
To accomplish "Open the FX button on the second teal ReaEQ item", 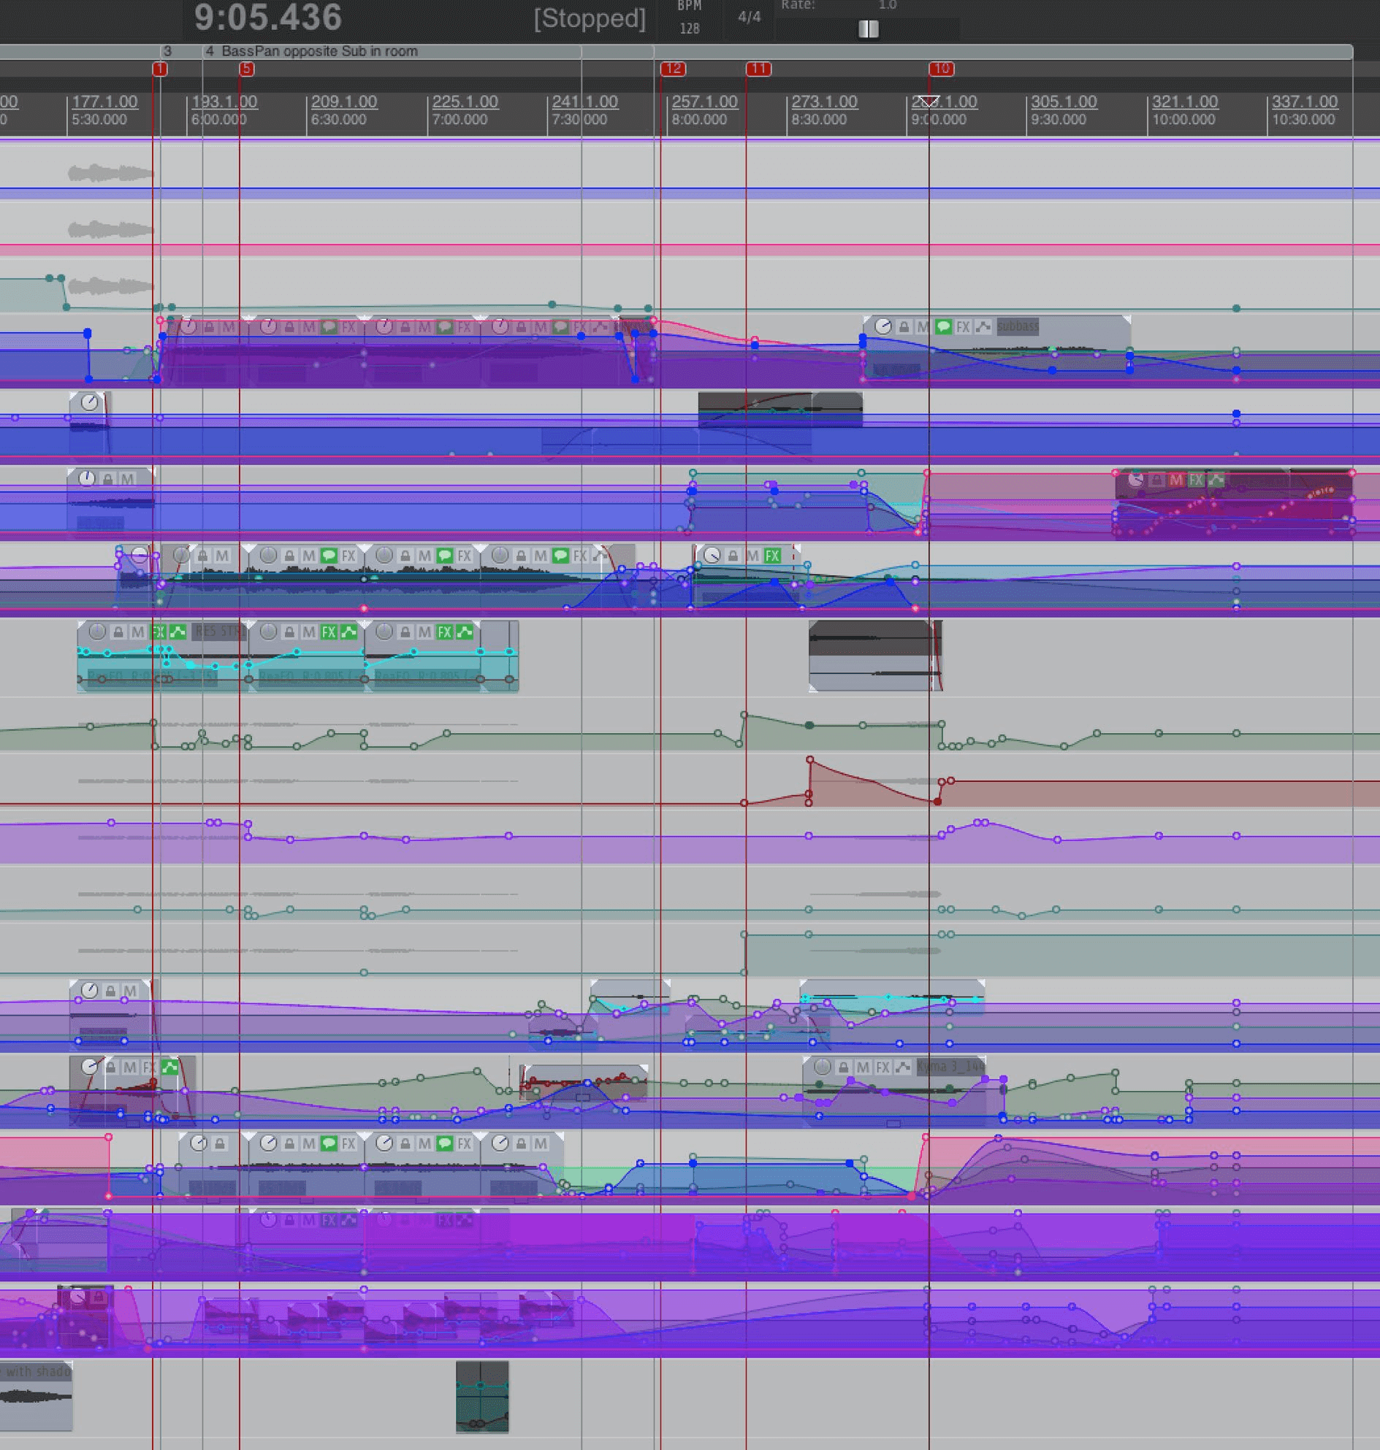I will pyautogui.click(x=329, y=632).
